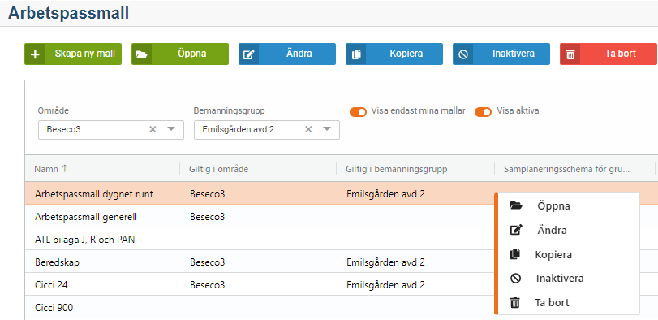Image resolution: width=658 pixels, height=320 pixels.
Task: Click the copy icon on blue Kopiera button
Action: click(x=356, y=54)
